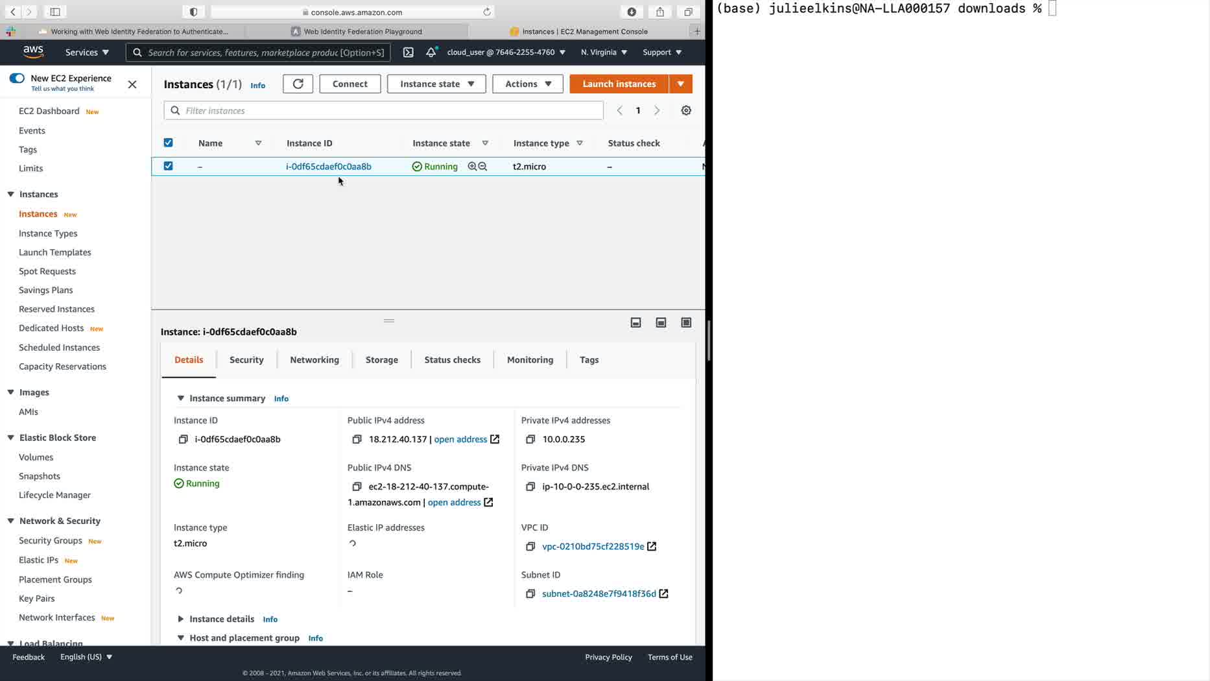
Task: Focus the Filter instances search field
Action: point(384,110)
